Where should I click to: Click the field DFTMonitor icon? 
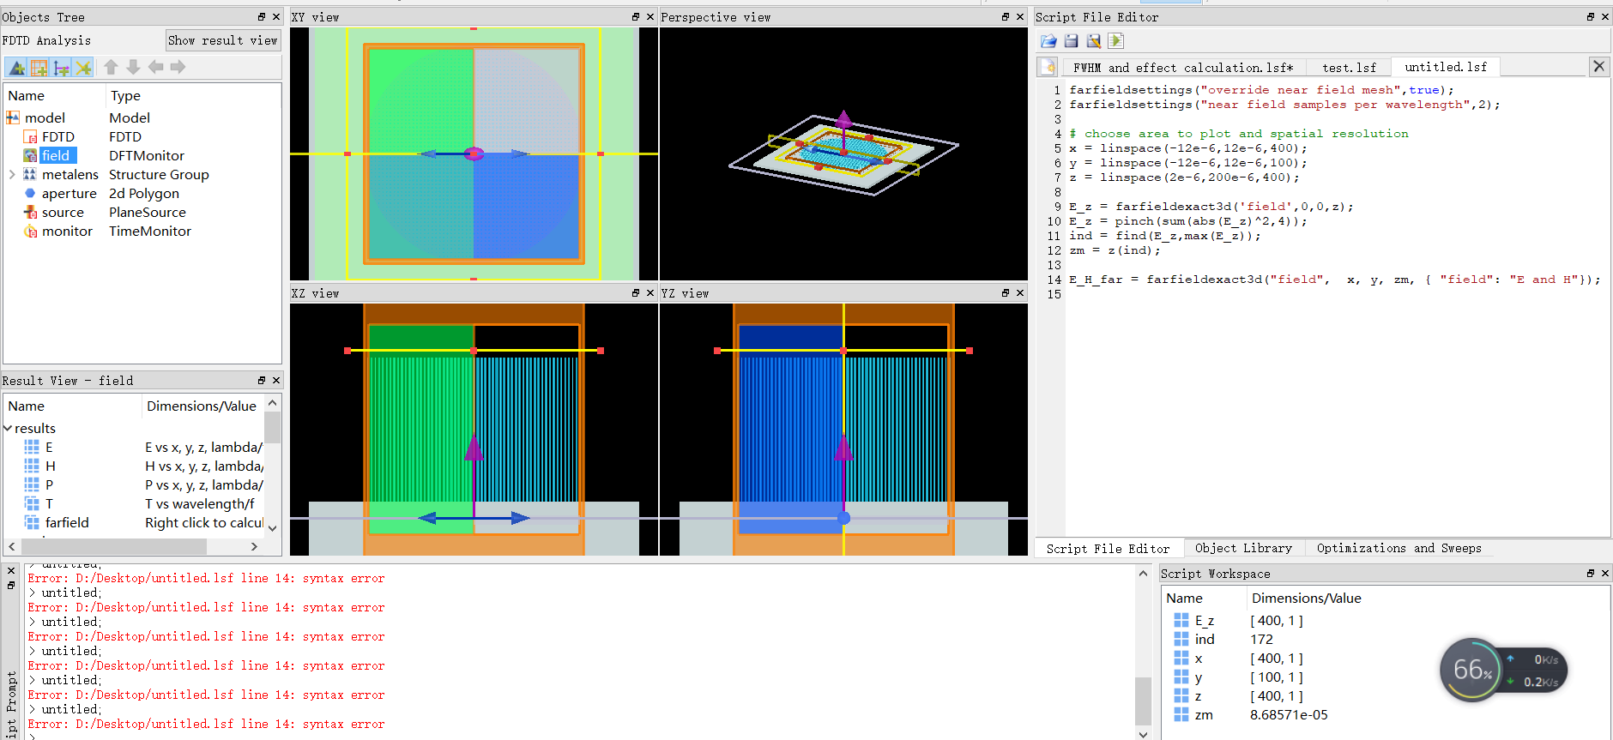click(30, 155)
